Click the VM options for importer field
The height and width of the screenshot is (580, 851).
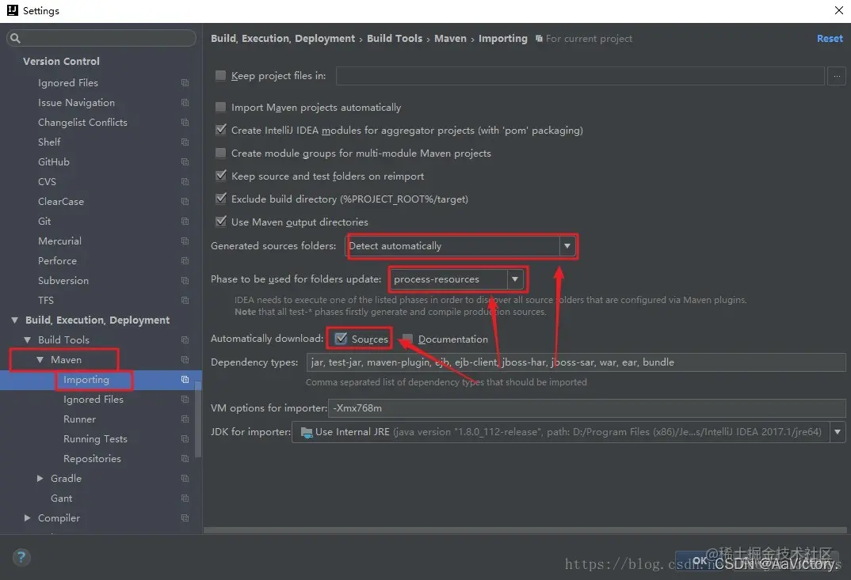point(587,408)
